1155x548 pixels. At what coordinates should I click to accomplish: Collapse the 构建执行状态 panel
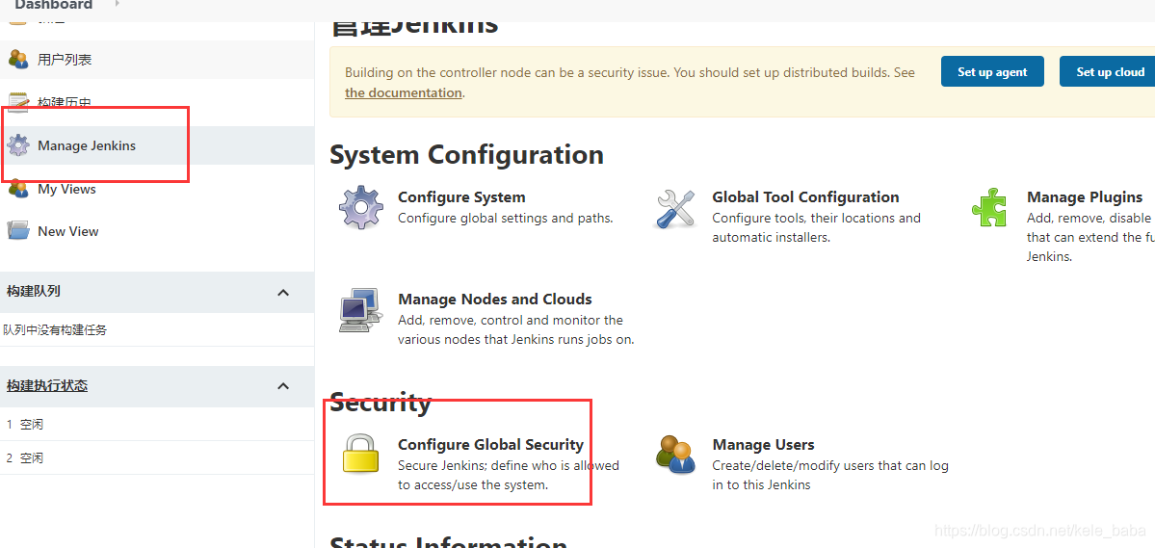point(283,386)
